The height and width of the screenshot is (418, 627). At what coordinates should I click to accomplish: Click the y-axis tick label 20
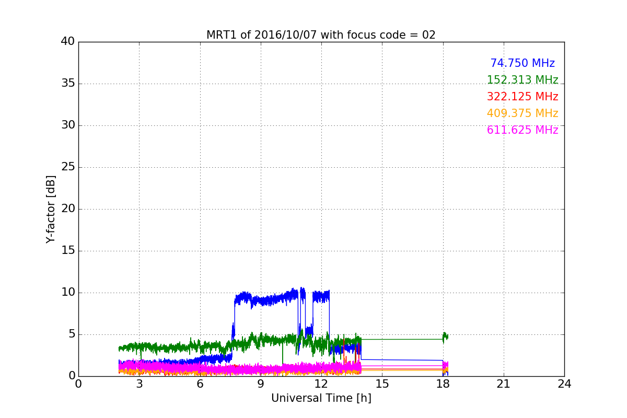point(68,209)
